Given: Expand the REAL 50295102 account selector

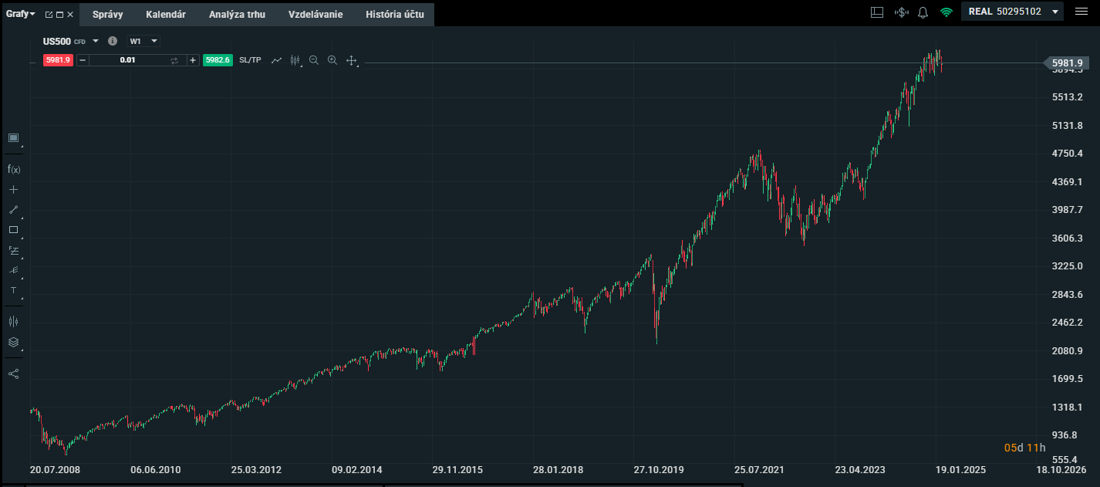Looking at the screenshot, I should 1012,12.
